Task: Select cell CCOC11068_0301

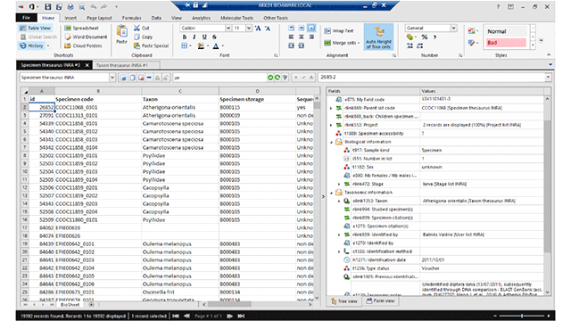Action: pos(98,107)
